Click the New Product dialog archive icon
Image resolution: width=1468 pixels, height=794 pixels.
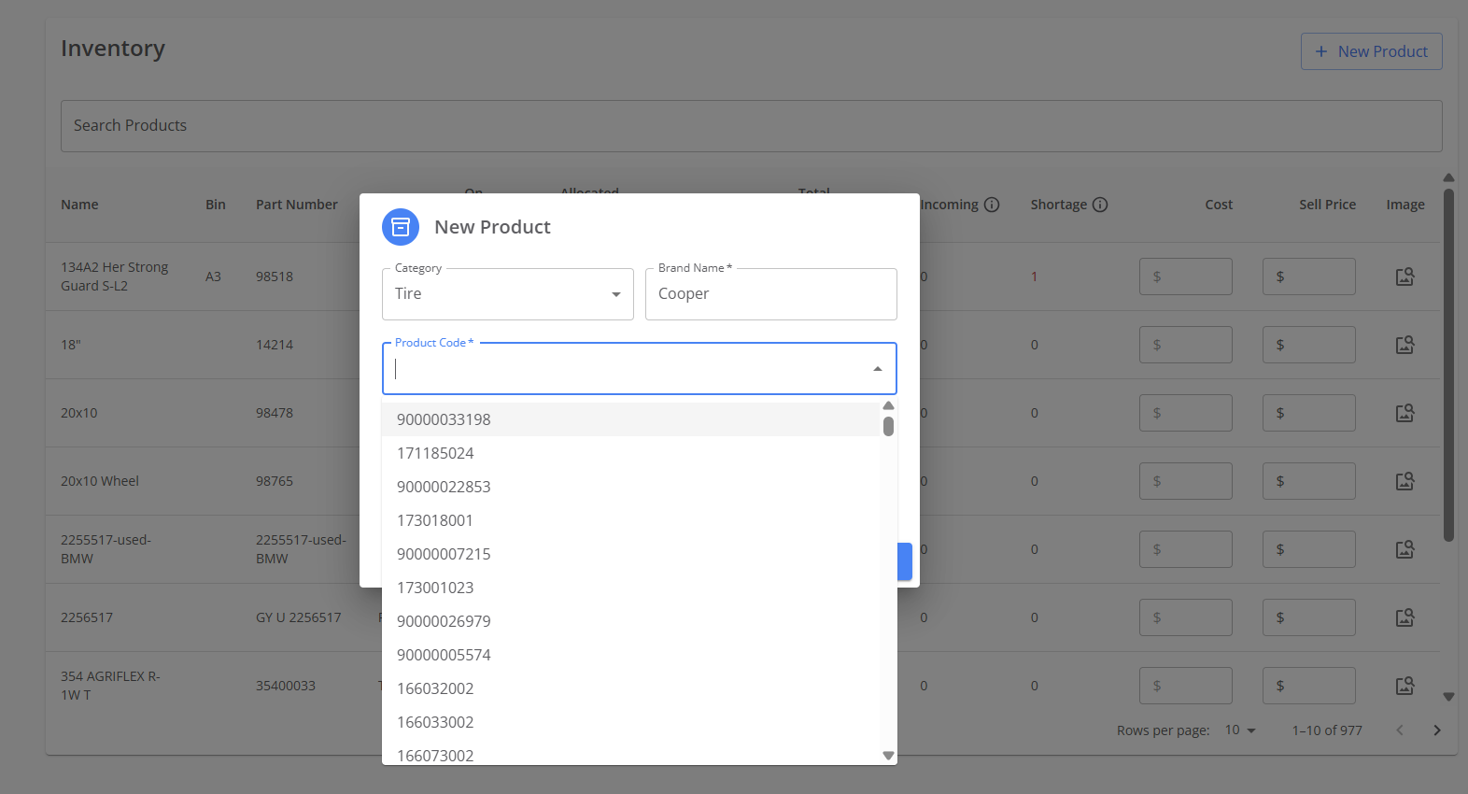[x=401, y=227]
